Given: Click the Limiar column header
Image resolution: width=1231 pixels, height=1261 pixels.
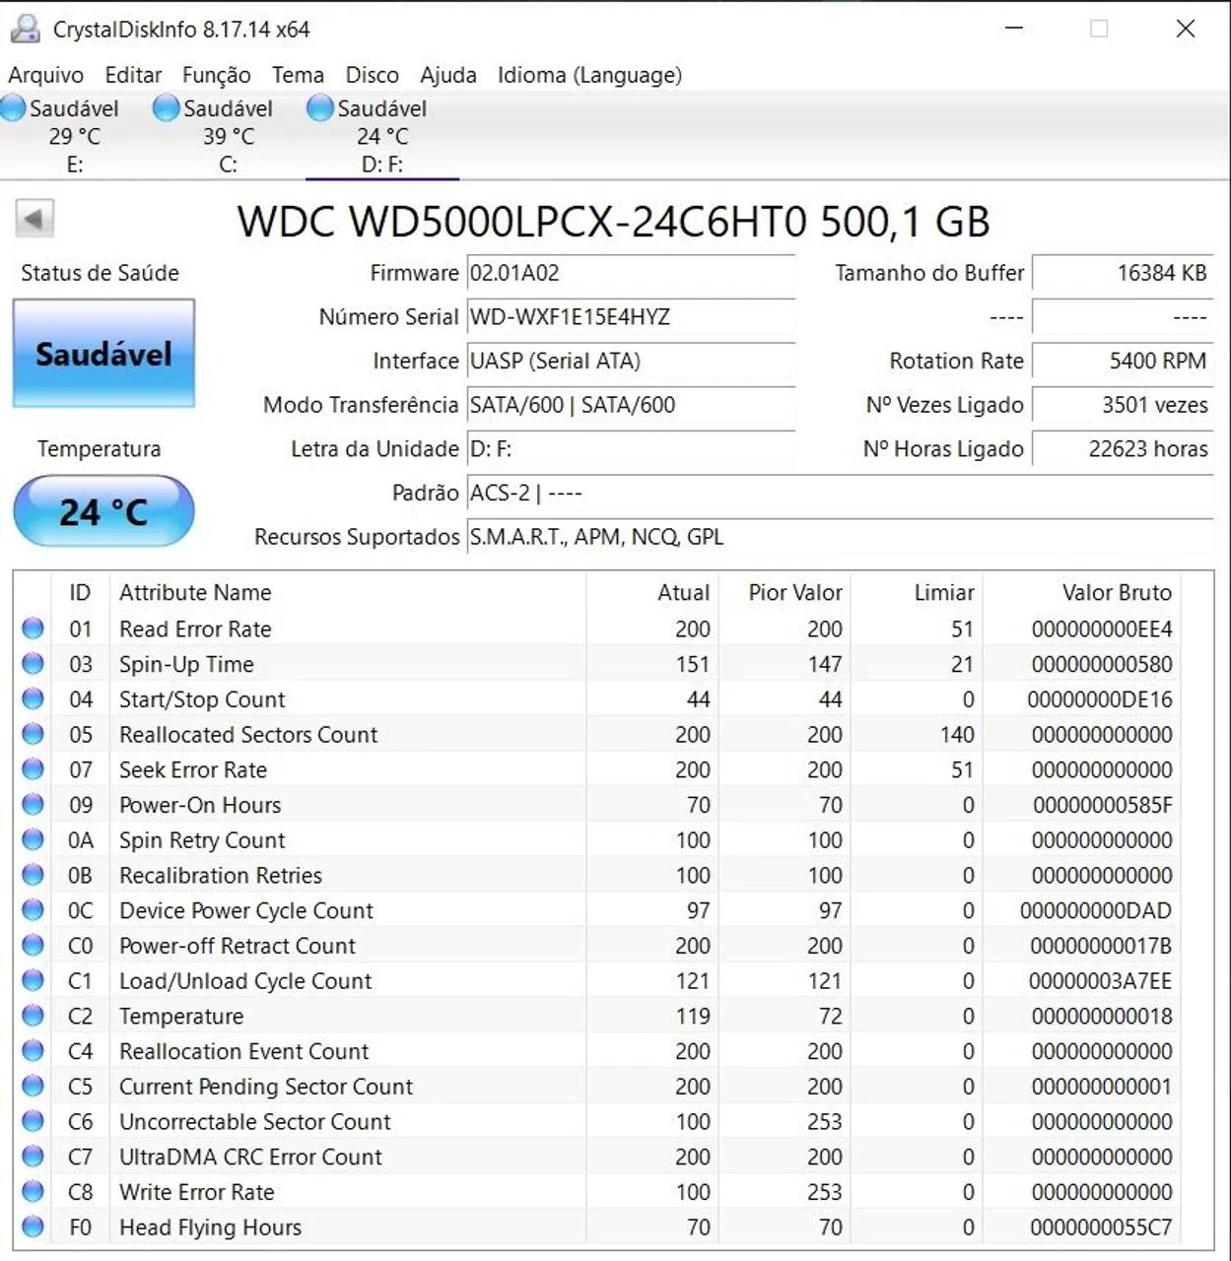Looking at the screenshot, I should pyautogui.click(x=916, y=592).
